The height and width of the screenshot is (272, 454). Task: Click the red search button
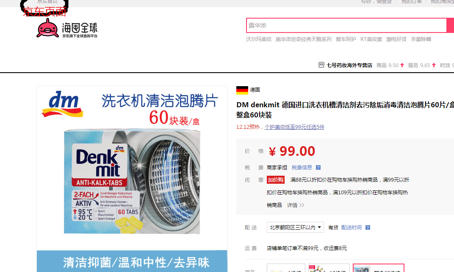pos(451,25)
